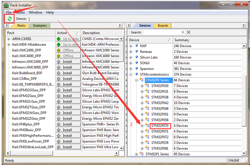Select the STM32F070 device entry
This screenshot has width=250, height=165.
click(x=160, y=126)
